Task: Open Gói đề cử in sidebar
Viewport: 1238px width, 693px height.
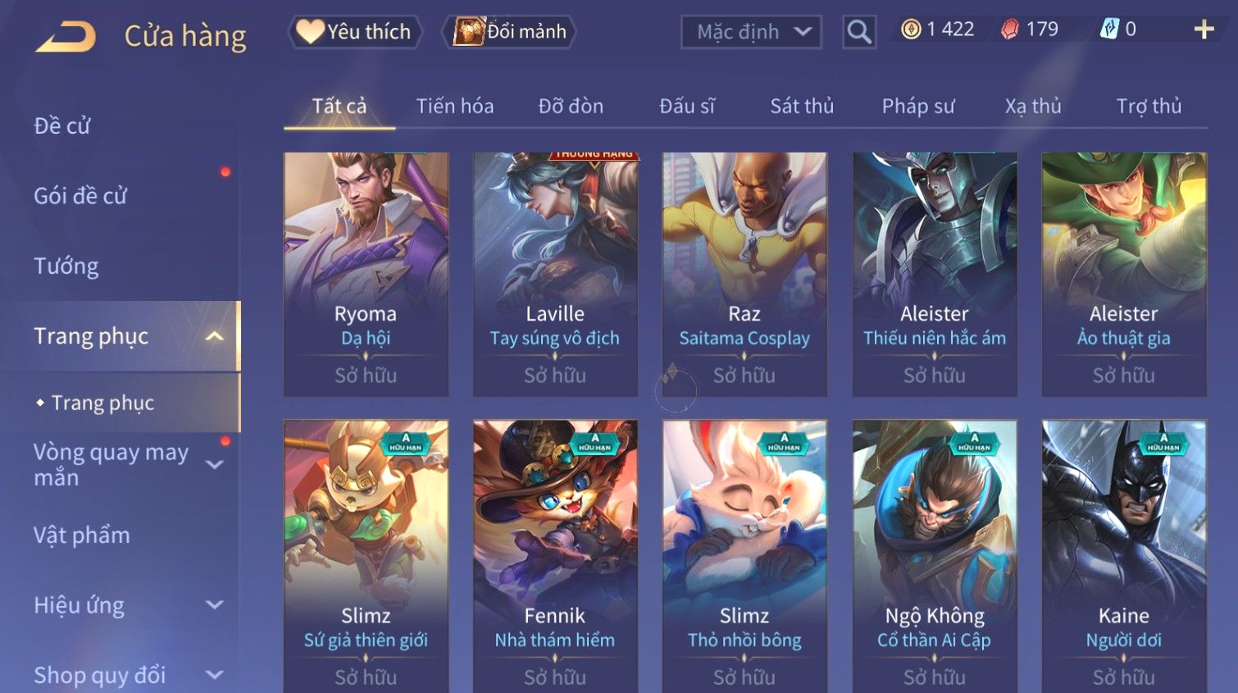Action: coord(80,196)
